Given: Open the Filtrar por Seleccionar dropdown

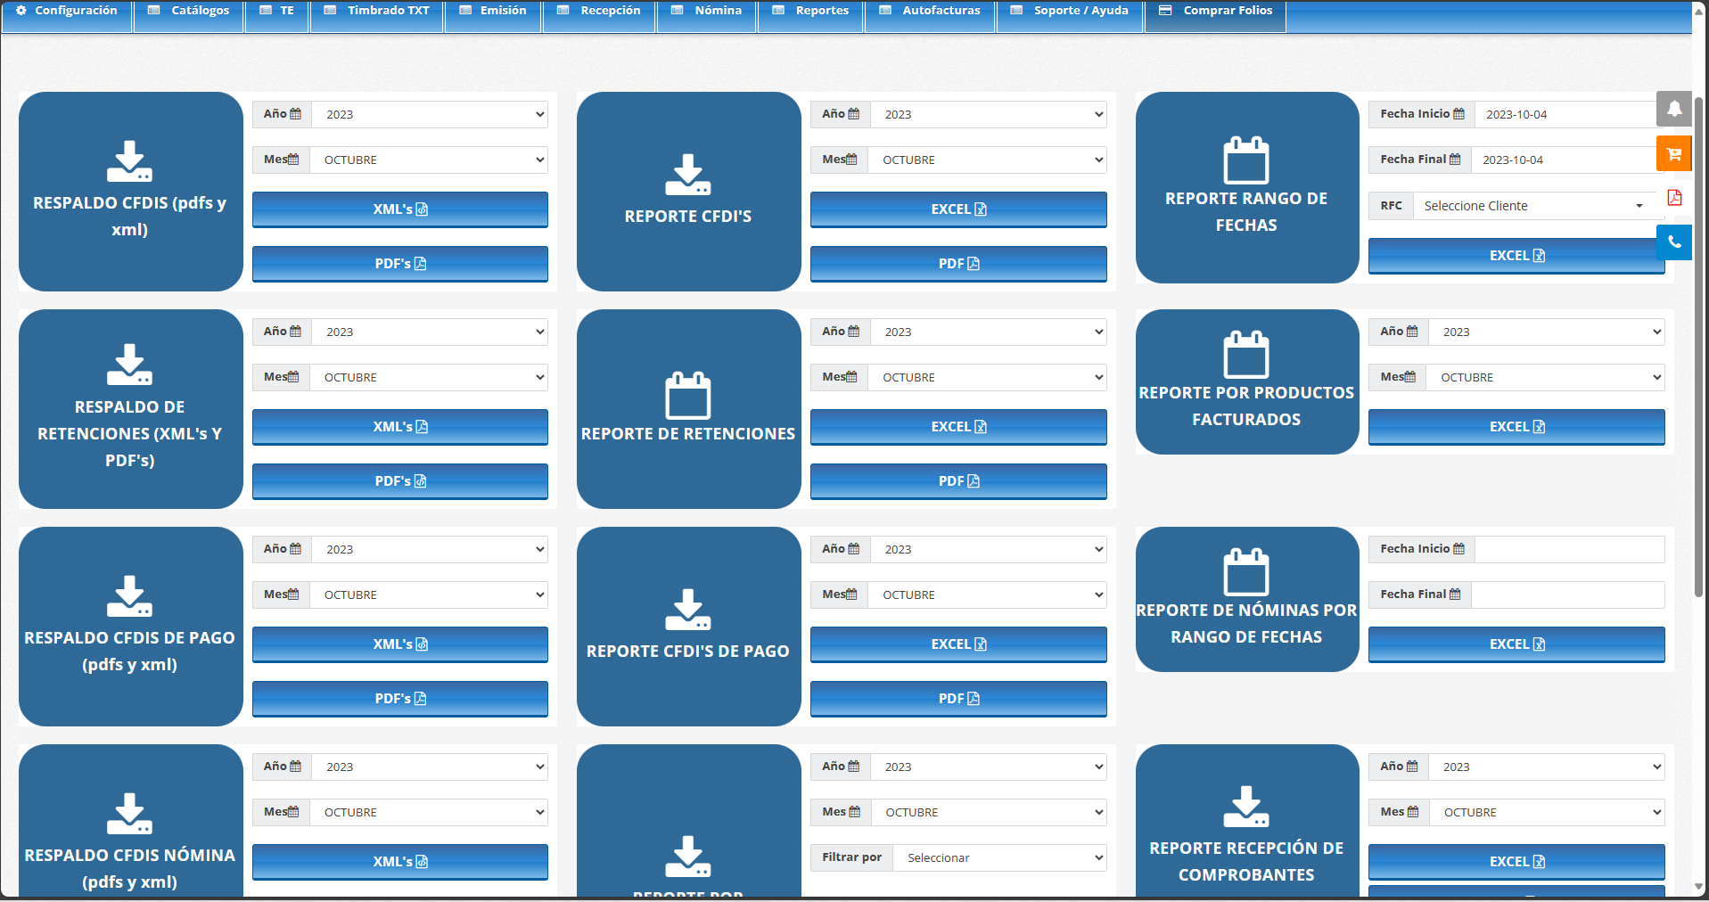Looking at the screenshot, I should tap(998, 857).
